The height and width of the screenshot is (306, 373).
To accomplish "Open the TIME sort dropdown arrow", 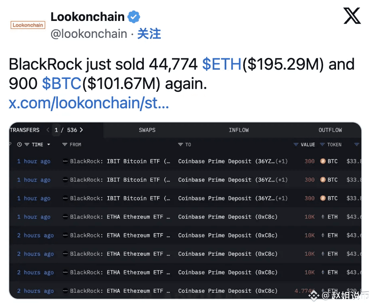I will pos(49,145).
